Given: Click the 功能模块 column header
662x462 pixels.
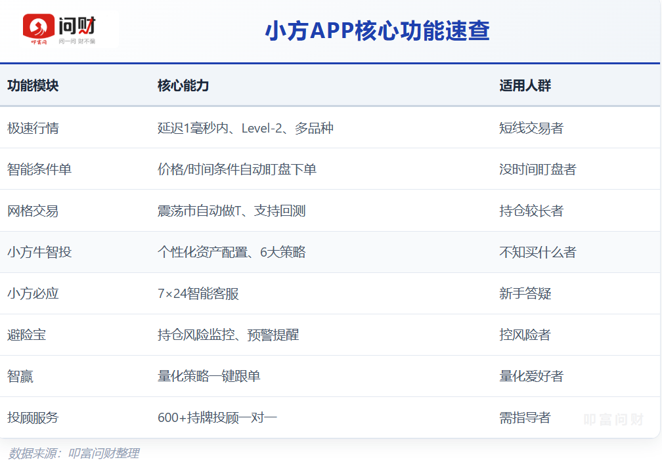Looking at the screenshot, I should click(33, 86).
